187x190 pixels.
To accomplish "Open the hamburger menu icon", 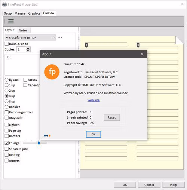I will point(11,21).
